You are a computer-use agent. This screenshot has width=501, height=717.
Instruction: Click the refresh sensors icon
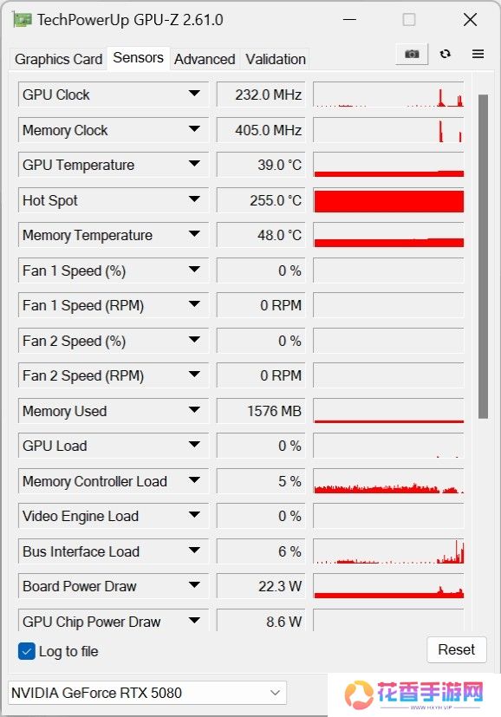pyautogui.click(x=445, y=54)
